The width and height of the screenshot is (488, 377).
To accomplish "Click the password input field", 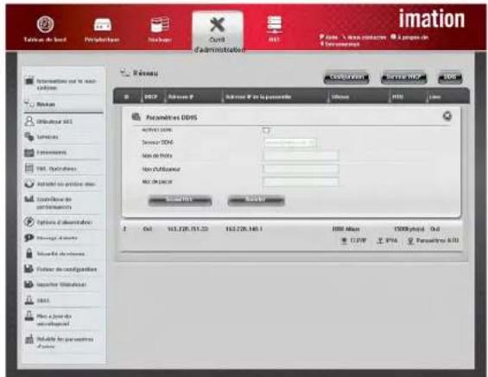I will 301,182.
